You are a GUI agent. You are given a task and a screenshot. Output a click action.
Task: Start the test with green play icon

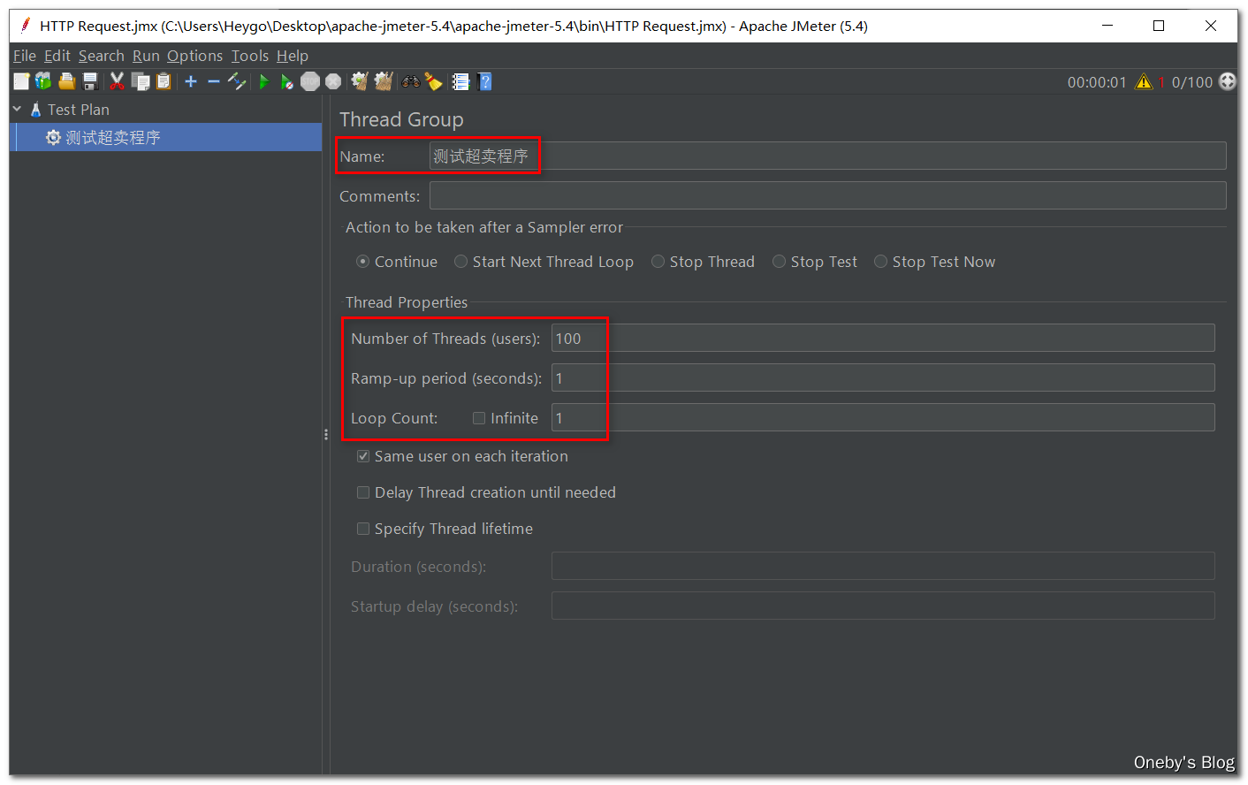pyautogui.click(x=263, y=81)
